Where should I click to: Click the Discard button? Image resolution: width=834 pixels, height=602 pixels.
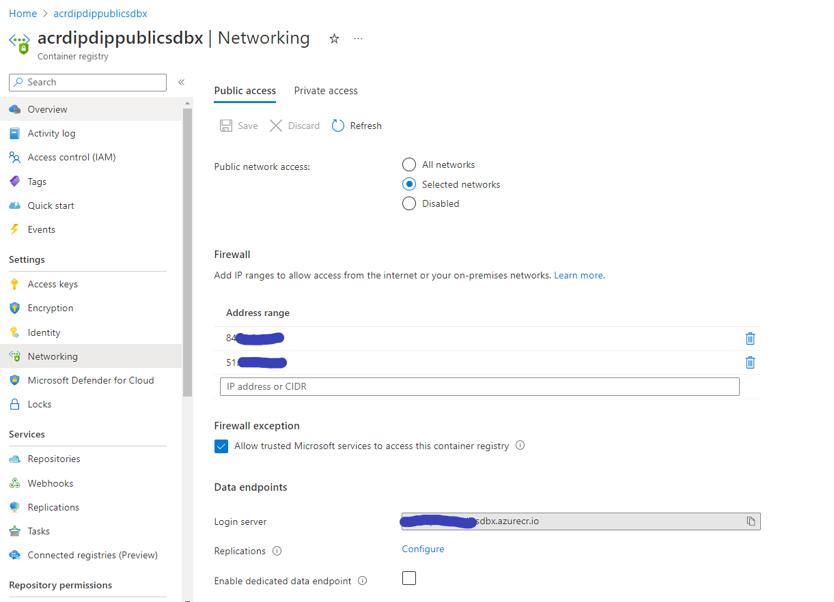click(295, 126)
